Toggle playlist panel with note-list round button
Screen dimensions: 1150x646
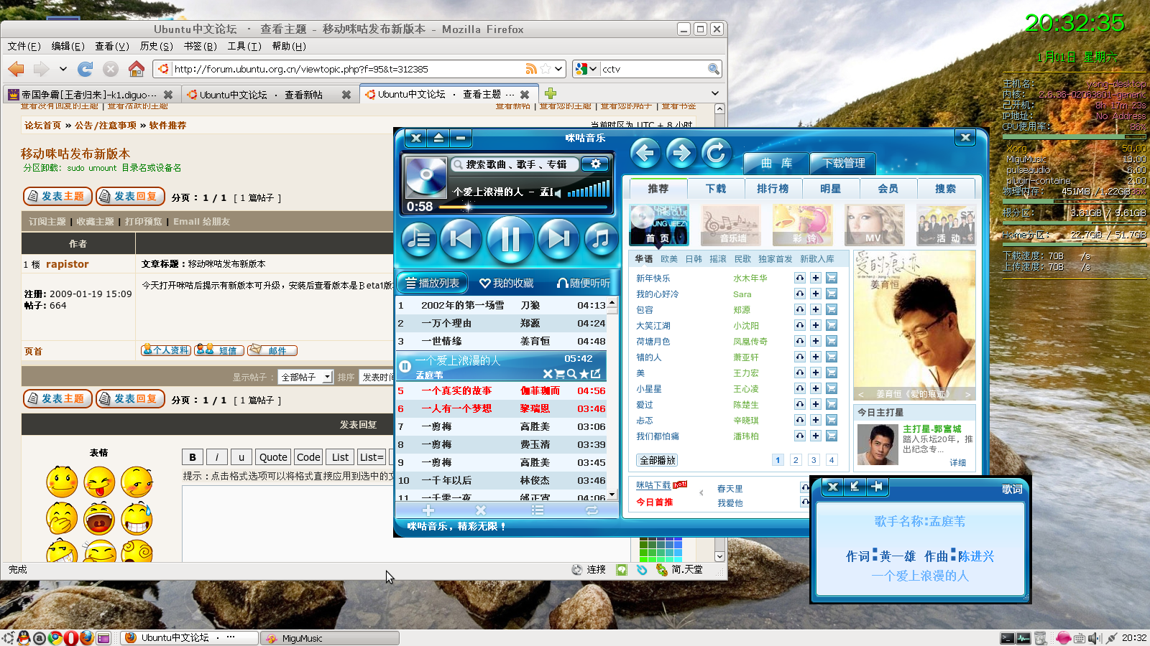tap(418, 239)
